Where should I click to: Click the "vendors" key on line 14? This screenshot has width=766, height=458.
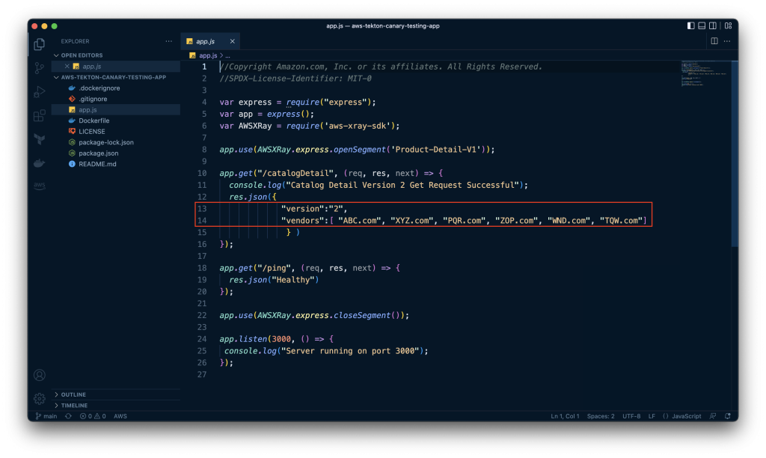(x=303, y=221)
